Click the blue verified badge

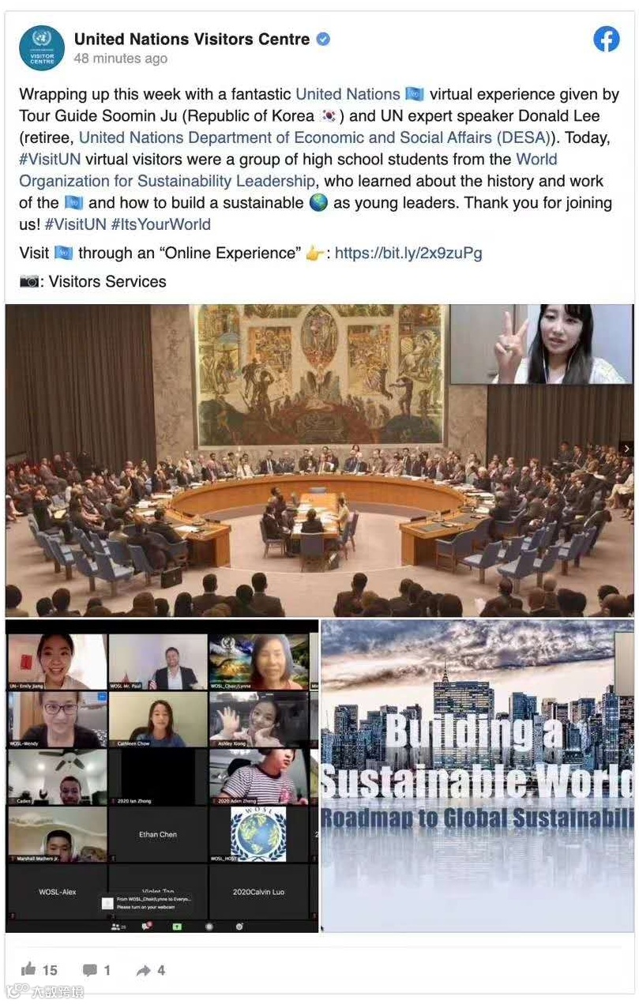323,39
